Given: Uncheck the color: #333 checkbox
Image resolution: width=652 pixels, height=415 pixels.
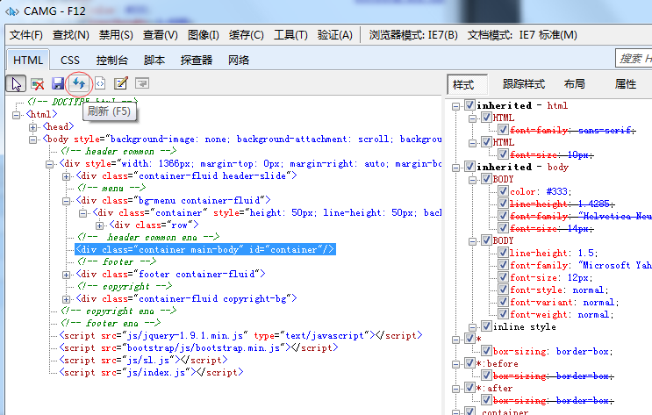Looking at the screenshot, I should pyautogui.click(x=503, y=191).
